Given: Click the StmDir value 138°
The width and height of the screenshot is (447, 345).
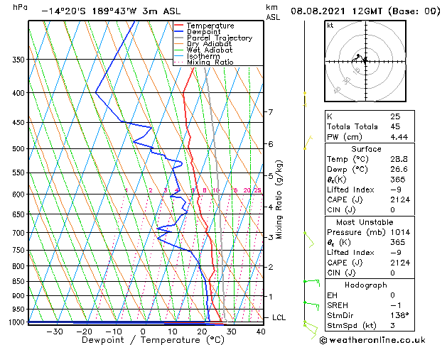Looking at the screenshot, I should tap(399, 315).
